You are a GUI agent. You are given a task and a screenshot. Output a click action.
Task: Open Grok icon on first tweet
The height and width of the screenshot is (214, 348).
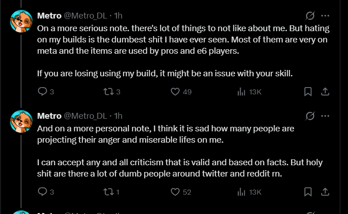310,16
